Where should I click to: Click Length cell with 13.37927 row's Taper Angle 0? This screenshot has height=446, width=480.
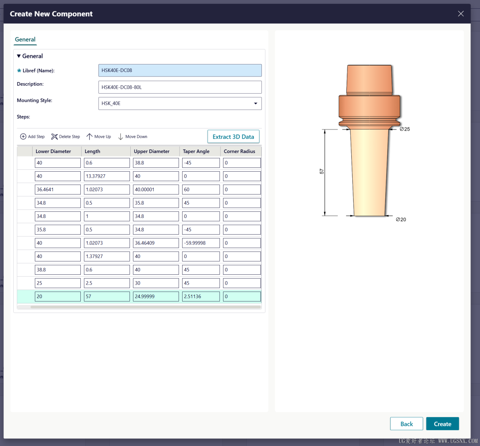click(x=201, y=176)
